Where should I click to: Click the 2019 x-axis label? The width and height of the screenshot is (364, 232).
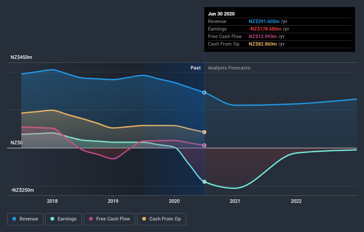(x=113, y=201)
